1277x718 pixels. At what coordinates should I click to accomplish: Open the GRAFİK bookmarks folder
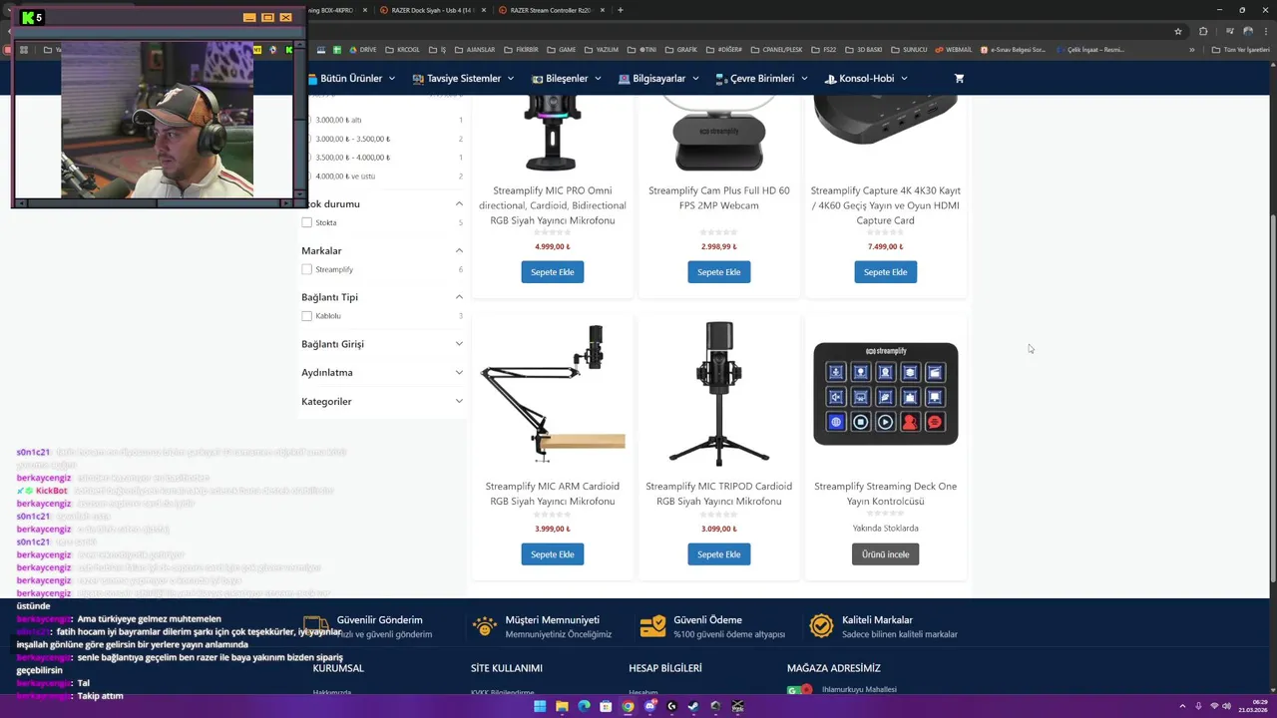(683, 49)
